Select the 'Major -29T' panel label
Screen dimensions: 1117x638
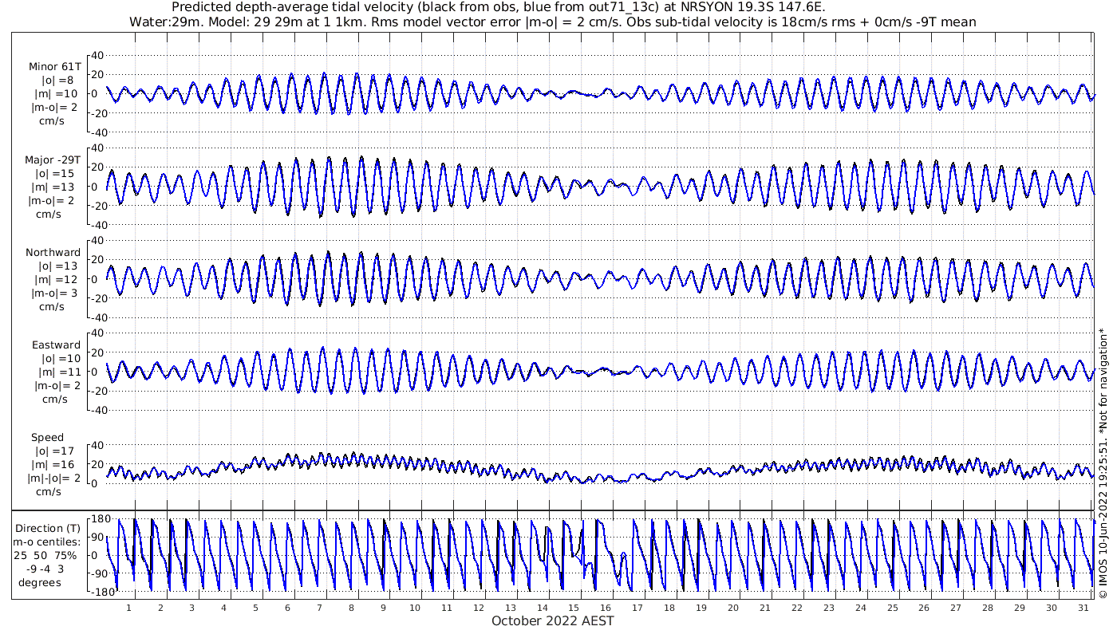[x=53, y=159]
